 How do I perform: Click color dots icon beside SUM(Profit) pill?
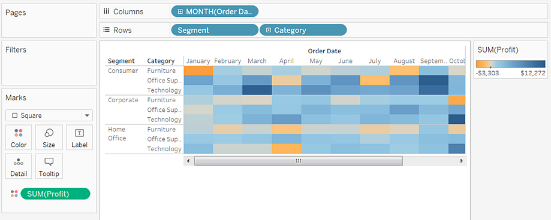(14, 194)
